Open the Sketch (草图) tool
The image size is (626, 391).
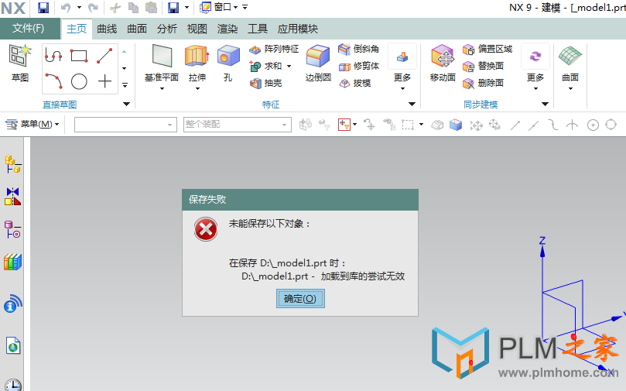point(20,63)
